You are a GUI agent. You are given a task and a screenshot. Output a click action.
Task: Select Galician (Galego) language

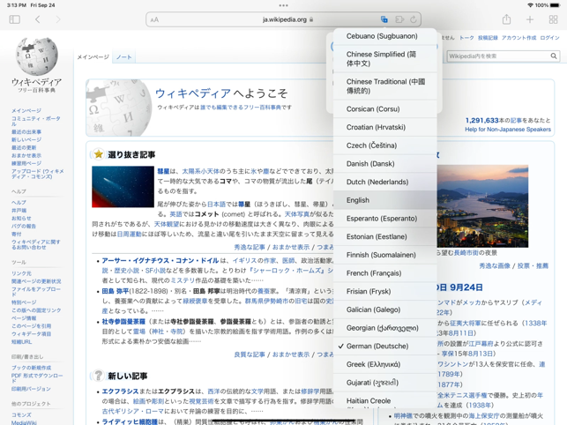point(384,309)
